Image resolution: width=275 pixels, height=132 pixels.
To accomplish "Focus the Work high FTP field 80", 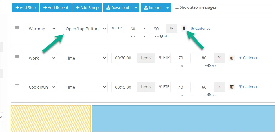I will pyautogui.click(x=204, y=58).
